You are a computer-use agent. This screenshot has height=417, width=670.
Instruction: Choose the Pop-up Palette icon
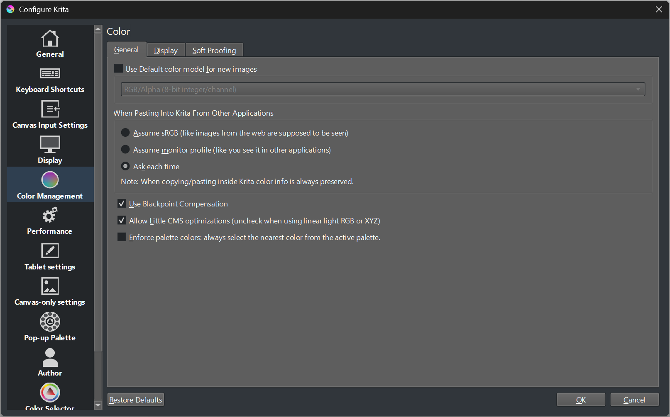pyautogui.click(x=50, y=322)
